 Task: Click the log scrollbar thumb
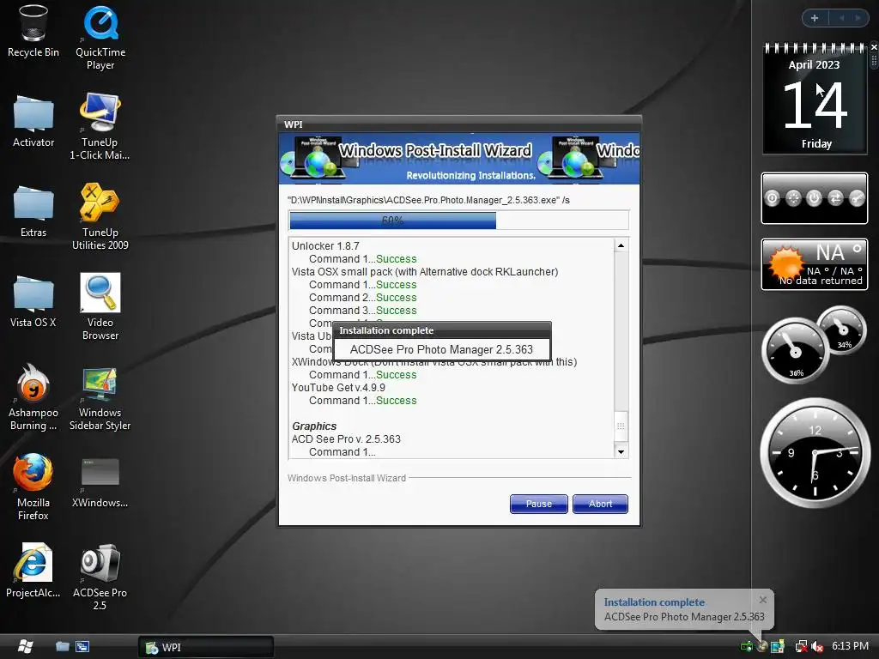[x=621, y=426]
